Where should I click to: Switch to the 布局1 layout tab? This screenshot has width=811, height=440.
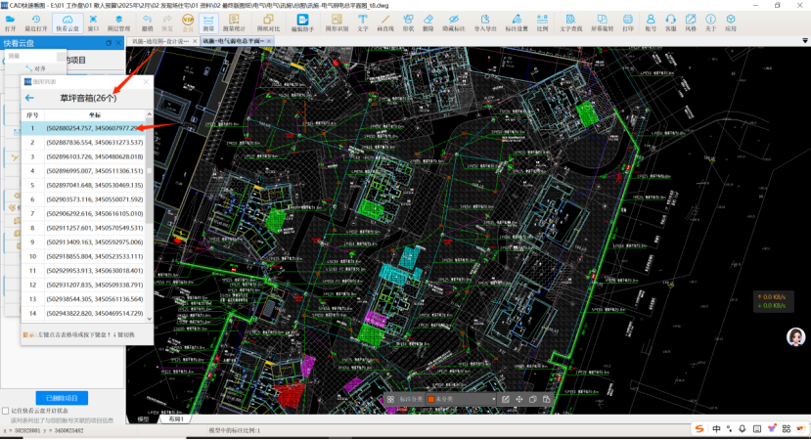click(x=176, y=419)
